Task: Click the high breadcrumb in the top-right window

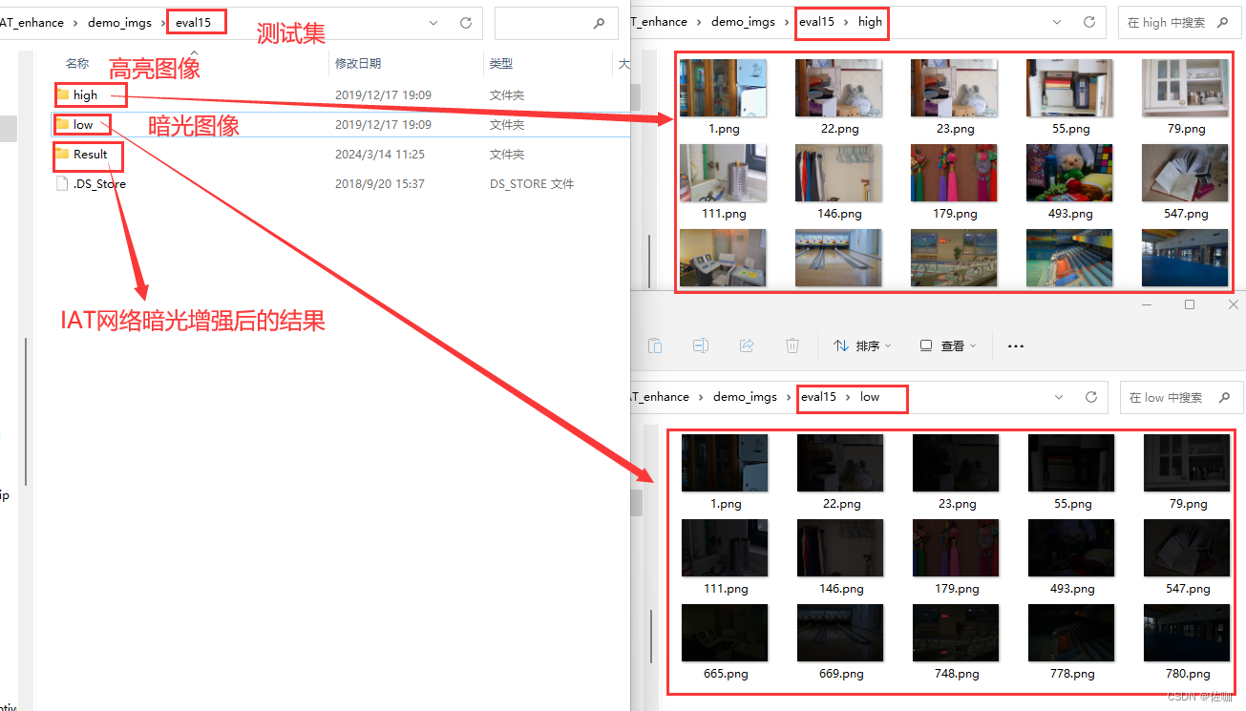Action: 869,21
